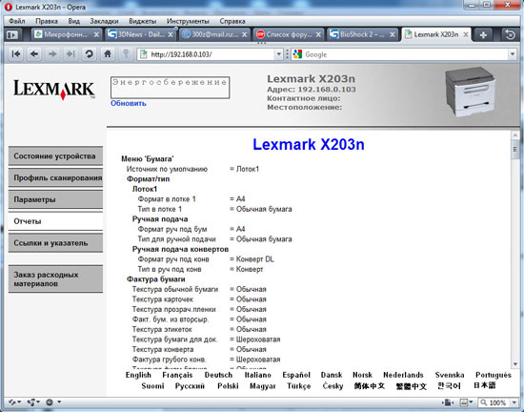Image resolution: width=524 pixels, height=412 pixels.
Task: Switch page language to Español
Action: point(296,375)
